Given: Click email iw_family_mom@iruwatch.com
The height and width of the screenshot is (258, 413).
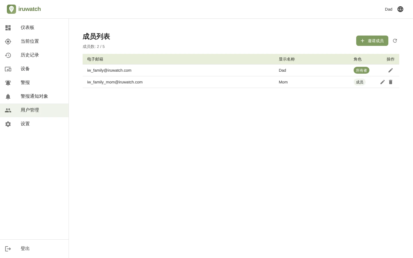Looking at the screenshot, I should coord(115,82).
